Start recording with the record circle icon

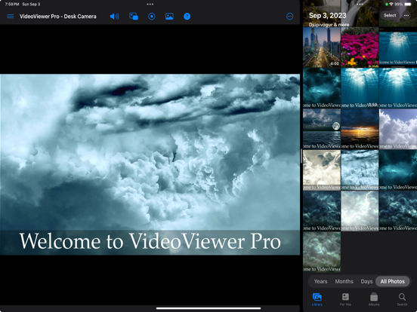152,17
